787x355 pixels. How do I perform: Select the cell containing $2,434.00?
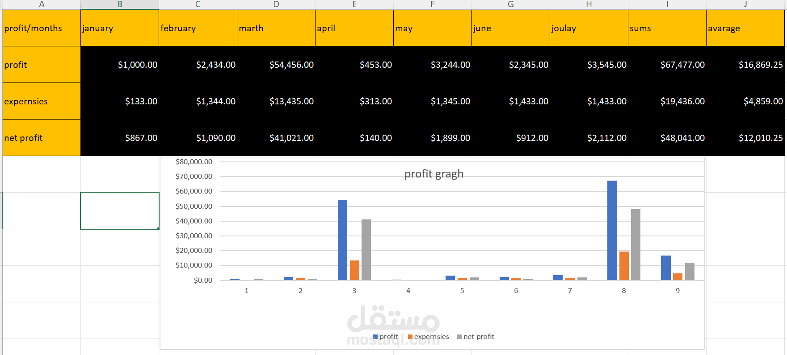[198, 65]
